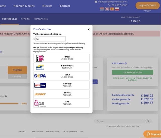The width and height of the screenshot is (161, 138).
Task: Click the search magnifier icon
Action: [x=148, y=121]
